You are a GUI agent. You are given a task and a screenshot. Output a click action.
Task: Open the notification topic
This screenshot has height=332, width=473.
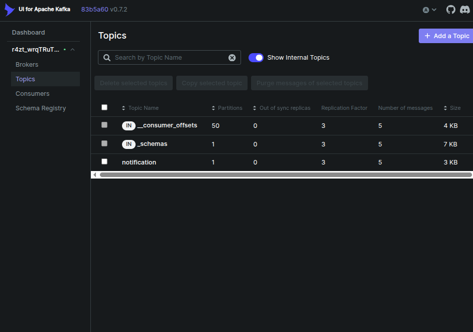click(139, 162)
